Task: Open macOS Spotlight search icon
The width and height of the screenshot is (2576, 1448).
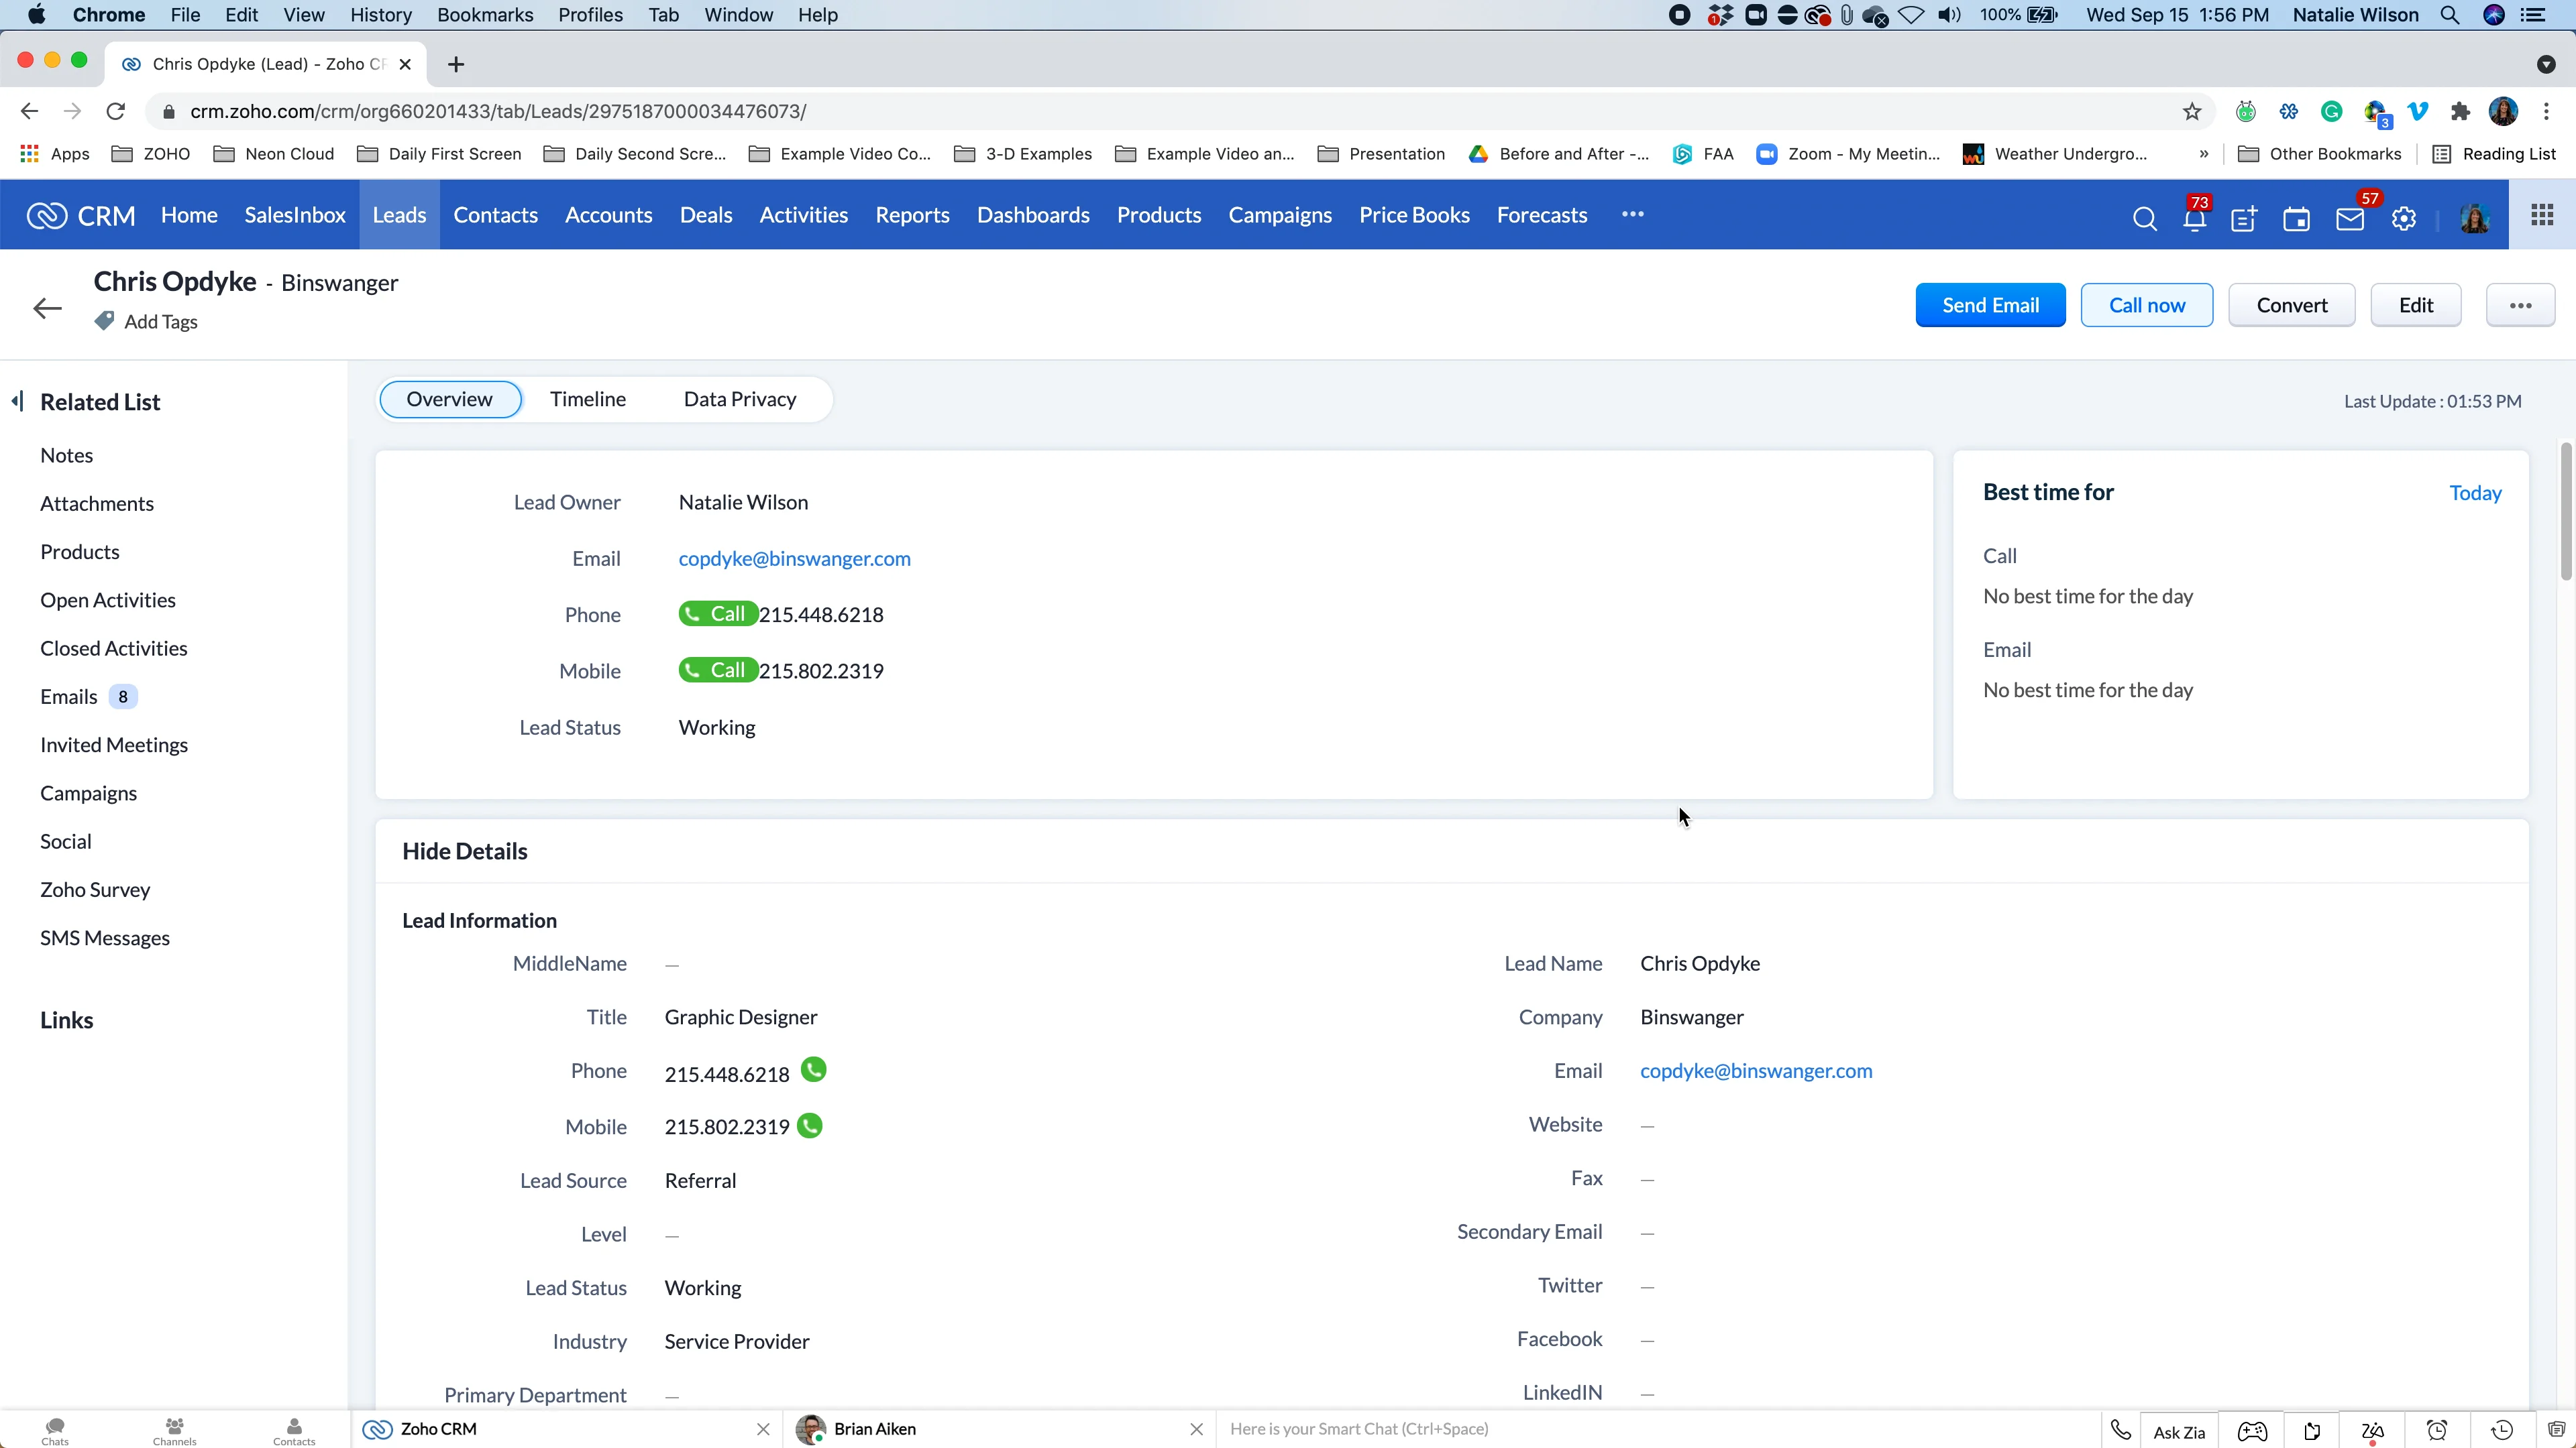Action: click(2450, 15)
